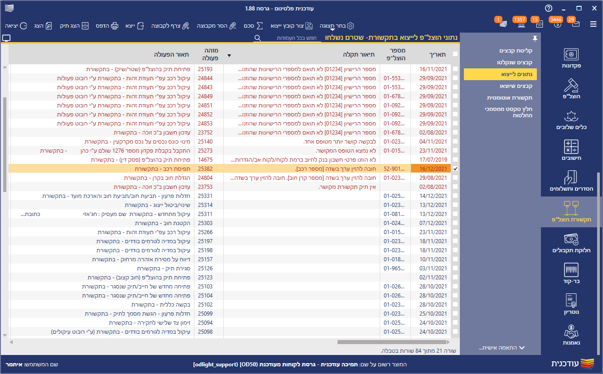Screen dimensions: 603x374
Task: Open the פקדונות safe module
Action: [571, 58]
